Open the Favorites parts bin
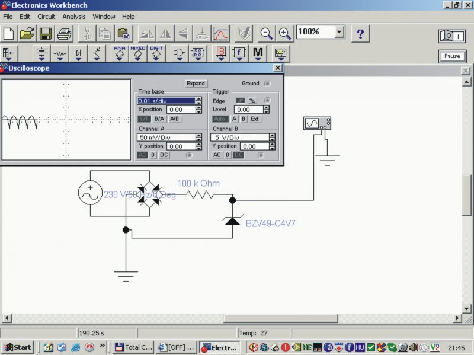 pos(9,53)
